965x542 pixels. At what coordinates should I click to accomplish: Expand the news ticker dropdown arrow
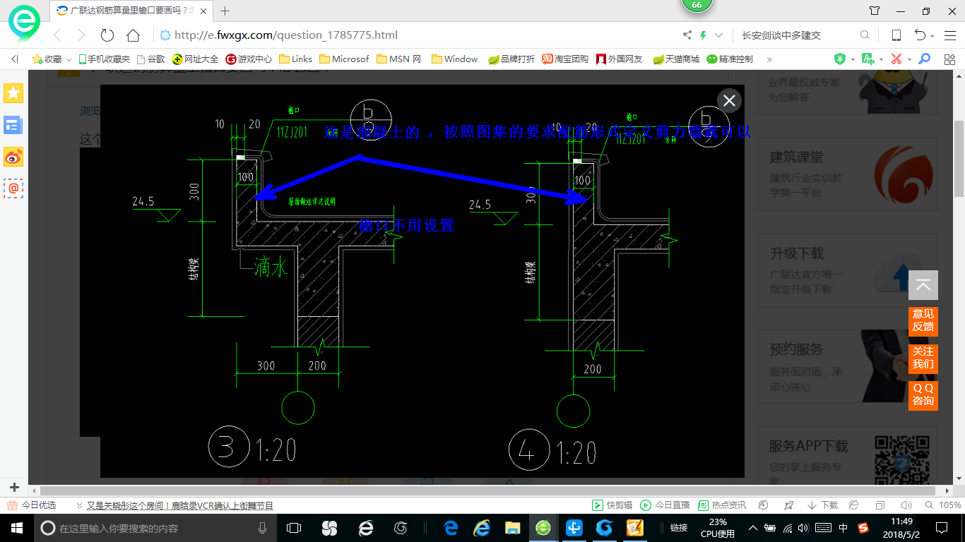[79, 505]
